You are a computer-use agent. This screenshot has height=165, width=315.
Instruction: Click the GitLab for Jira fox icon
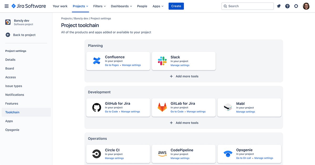pyautogui.click(x=162, y=107)
